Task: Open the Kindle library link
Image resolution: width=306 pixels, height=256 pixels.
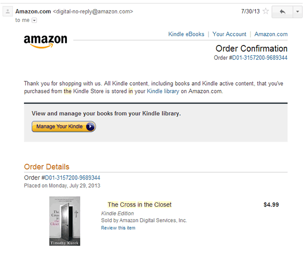Action: click(x=163, y=91)
